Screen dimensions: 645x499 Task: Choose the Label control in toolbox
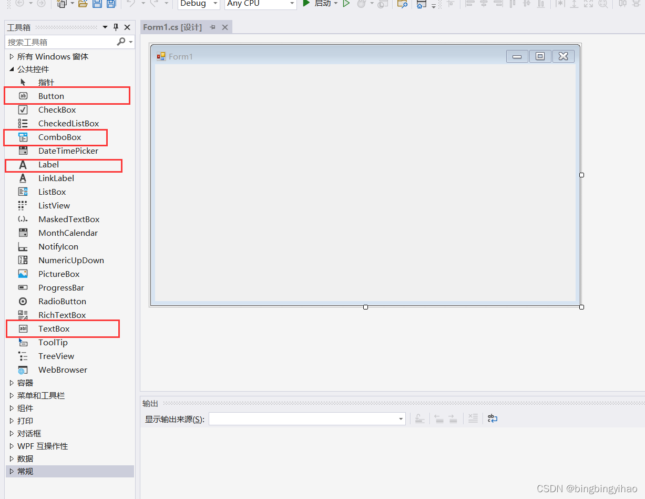69,164
